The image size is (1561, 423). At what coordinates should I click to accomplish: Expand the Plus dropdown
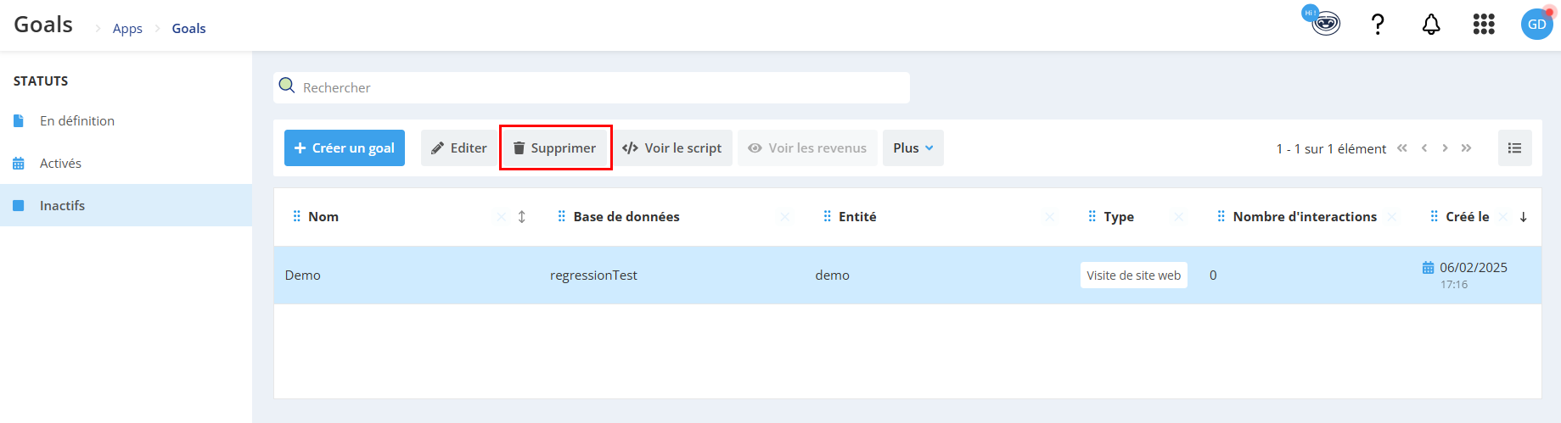point(912,148)
